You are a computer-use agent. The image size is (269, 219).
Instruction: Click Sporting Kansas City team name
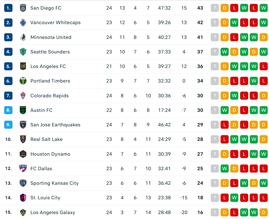pyautogui.click(x=54, y=183)
